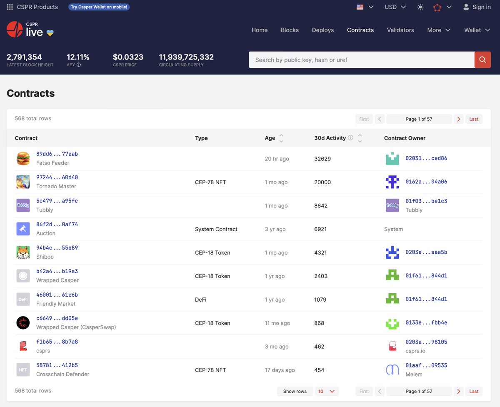Viewport: 500px width, 407px height.
Task: Open the CSPR Products grid menu icon
Action: click(10, 7)
